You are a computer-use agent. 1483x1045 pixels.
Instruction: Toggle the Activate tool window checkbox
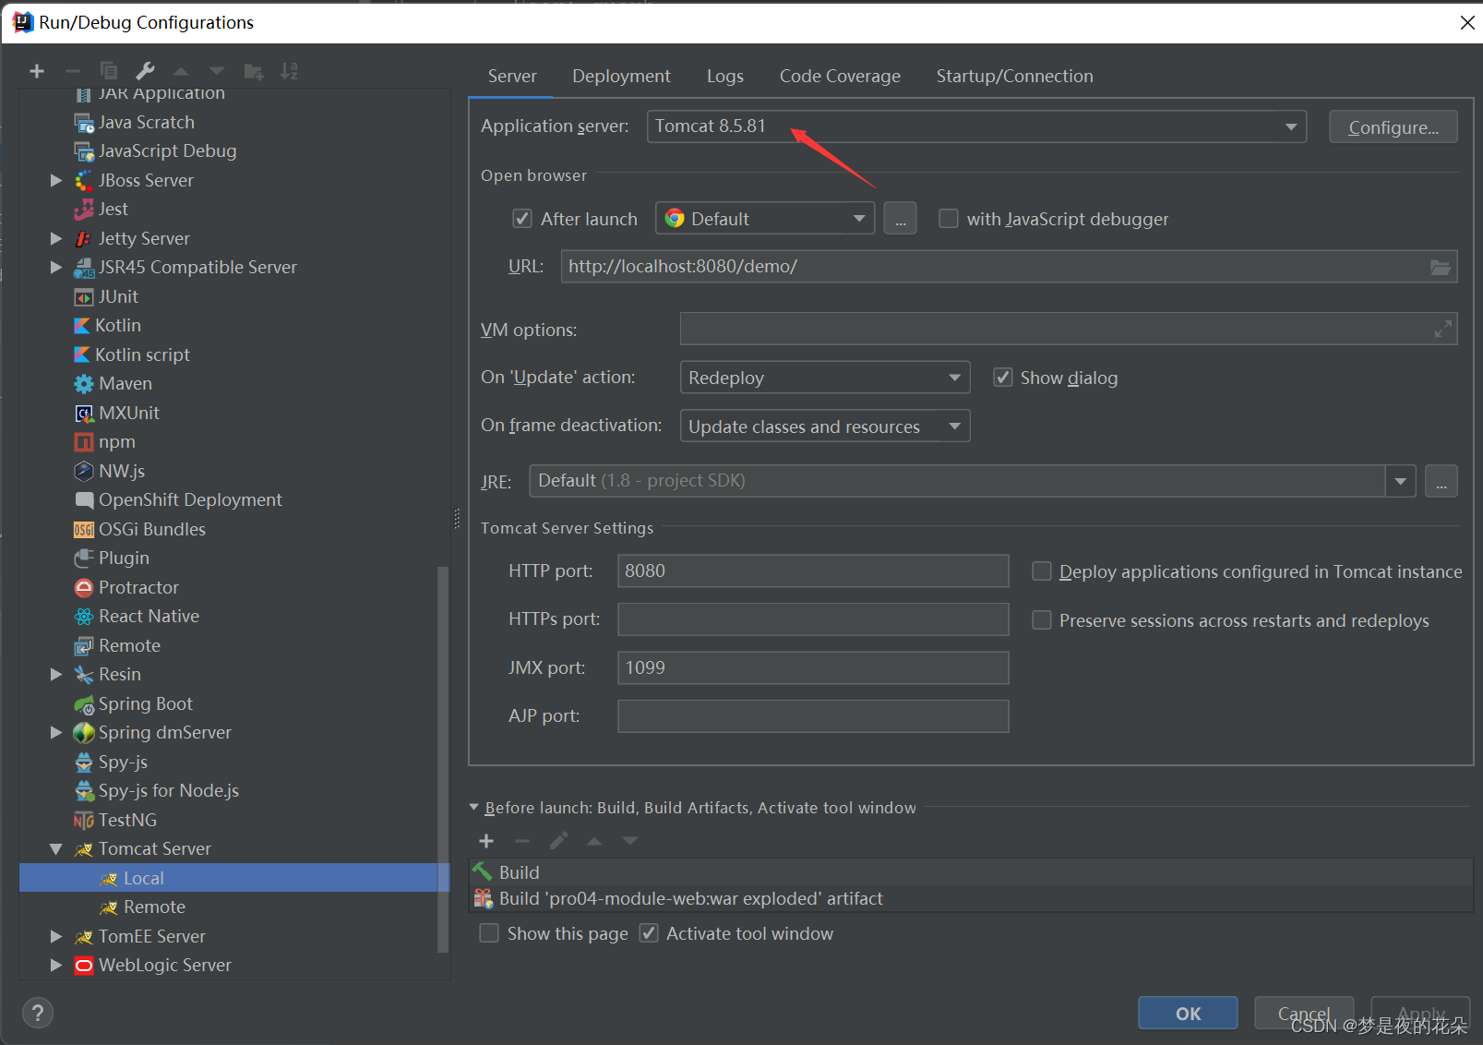click(x=649, y=933)
